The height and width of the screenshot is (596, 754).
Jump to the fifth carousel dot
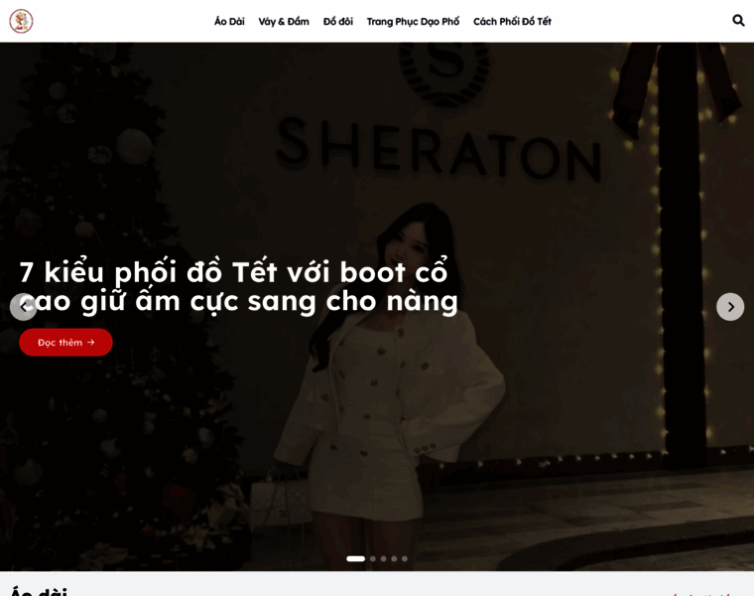click(405, 559)
